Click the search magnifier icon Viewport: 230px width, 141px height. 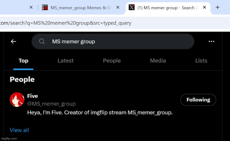pos(42,41)
